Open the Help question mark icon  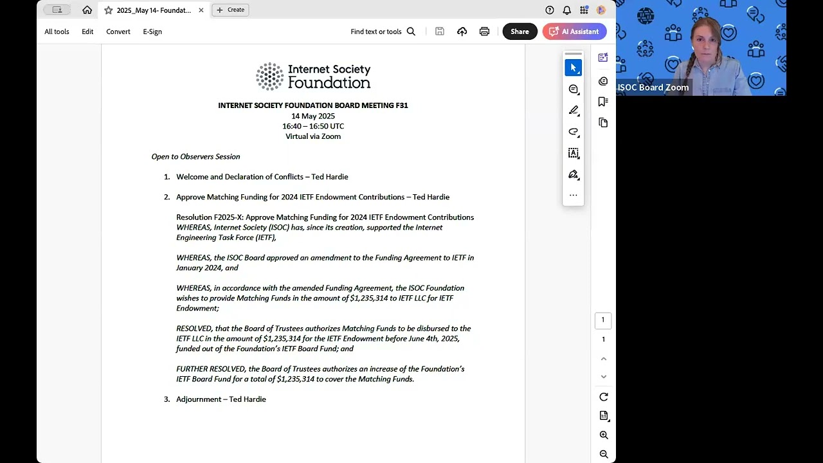click(x=550, y=10)
